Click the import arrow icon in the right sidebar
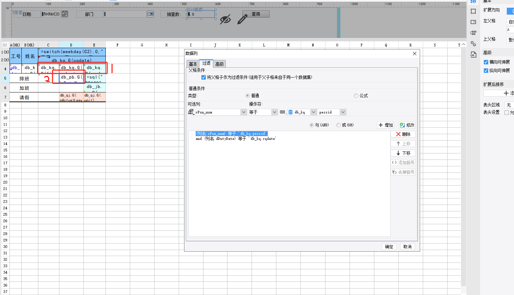This screenshot has width=514, height=295. (473, 55)
